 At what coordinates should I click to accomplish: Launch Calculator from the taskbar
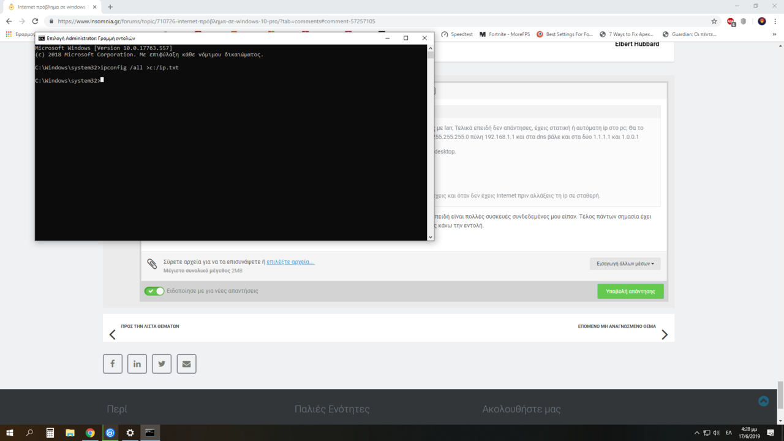(x=50, y=433)
